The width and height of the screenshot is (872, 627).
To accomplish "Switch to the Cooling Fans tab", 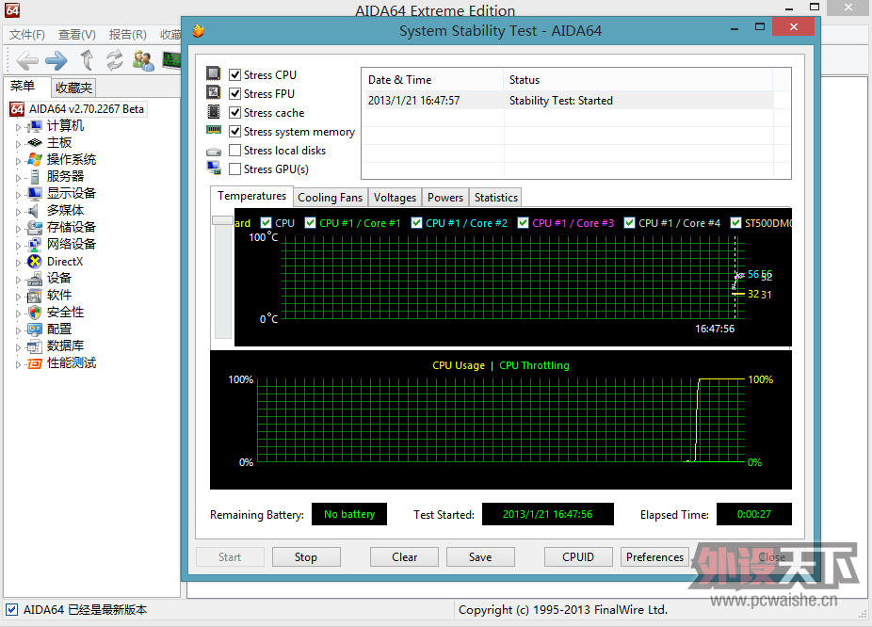I will click(331, 198).
